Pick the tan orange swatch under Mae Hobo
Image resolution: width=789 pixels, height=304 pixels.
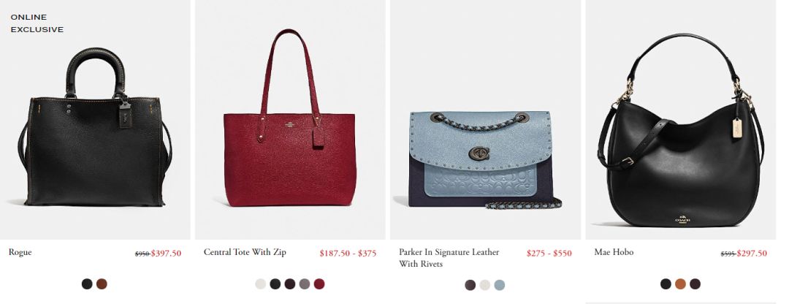tap(680, 284)
